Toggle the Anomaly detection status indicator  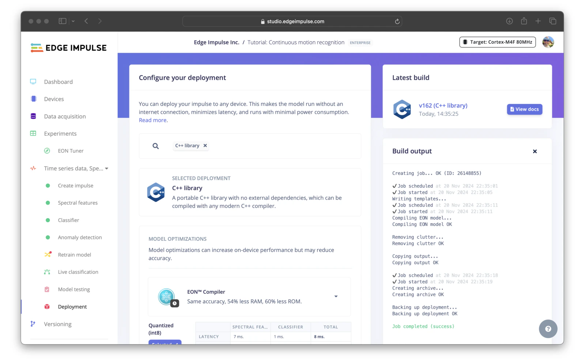pyautogui.click(x=48, y=237)
